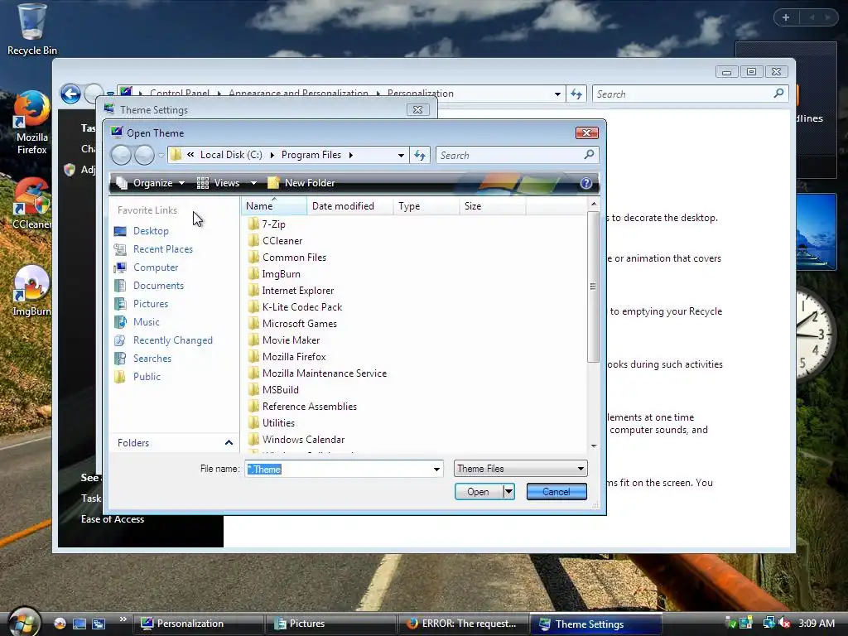Viewport: 848px width, 636px height.
Task: Open Recycle Bin desktop icon
Action: tap(32, 30)
